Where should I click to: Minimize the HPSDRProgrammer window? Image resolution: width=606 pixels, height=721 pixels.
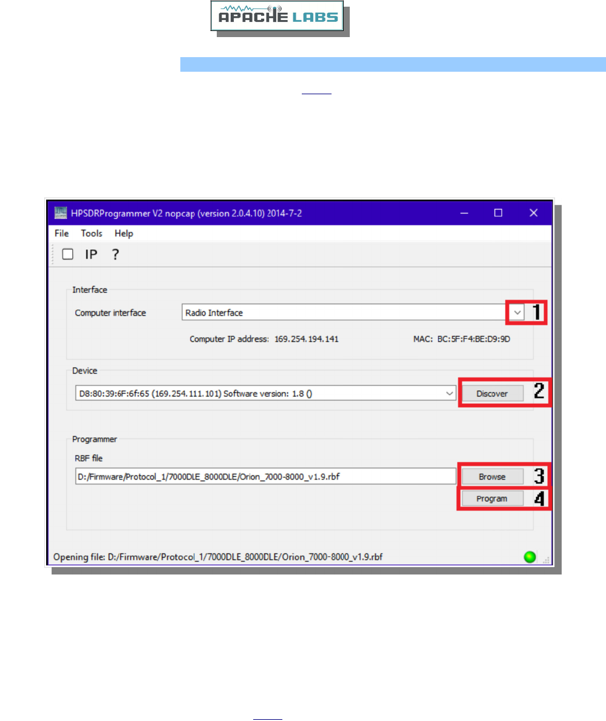pos(465,213)
